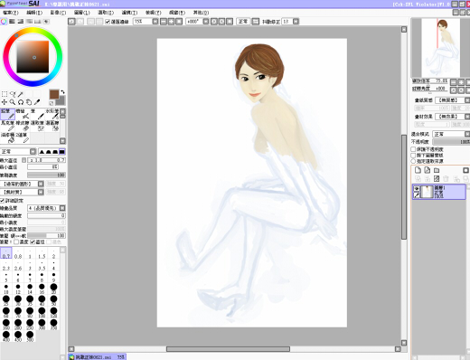470x360 pixels.
Task: Toggle the transparent color box
Action: pyautogui.click(x=52, y=103)
